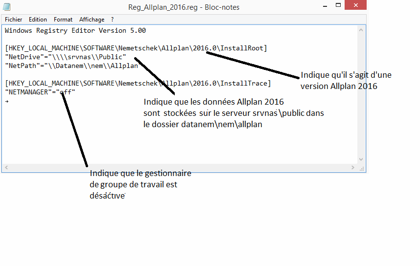
Task: Open the Format menu
Action: (63, 20)
